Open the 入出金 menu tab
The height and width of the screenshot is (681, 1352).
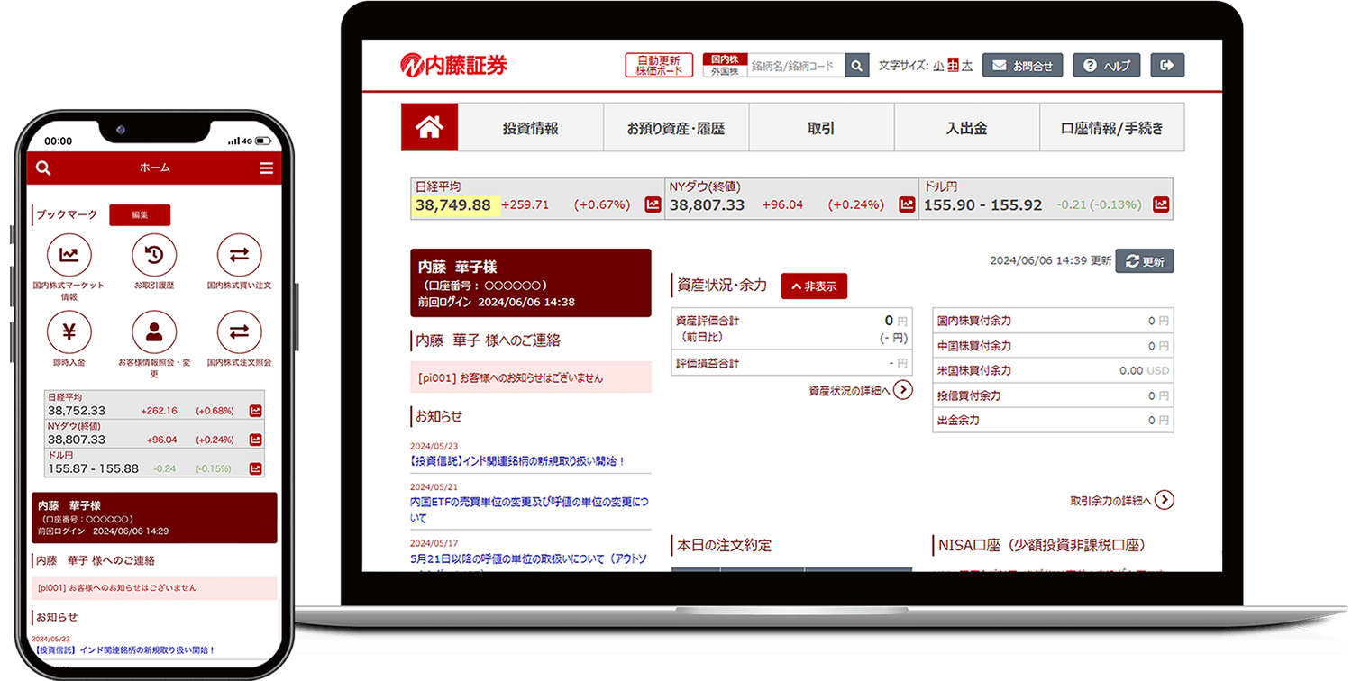966,128
